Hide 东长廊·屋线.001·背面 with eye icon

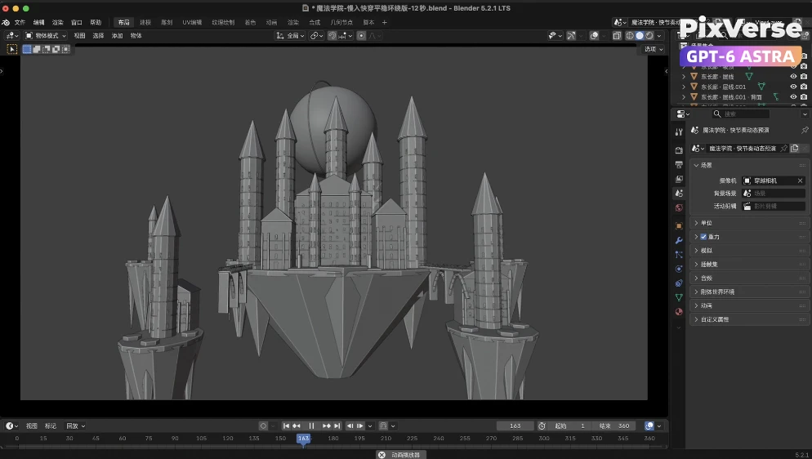pos(793,96)
